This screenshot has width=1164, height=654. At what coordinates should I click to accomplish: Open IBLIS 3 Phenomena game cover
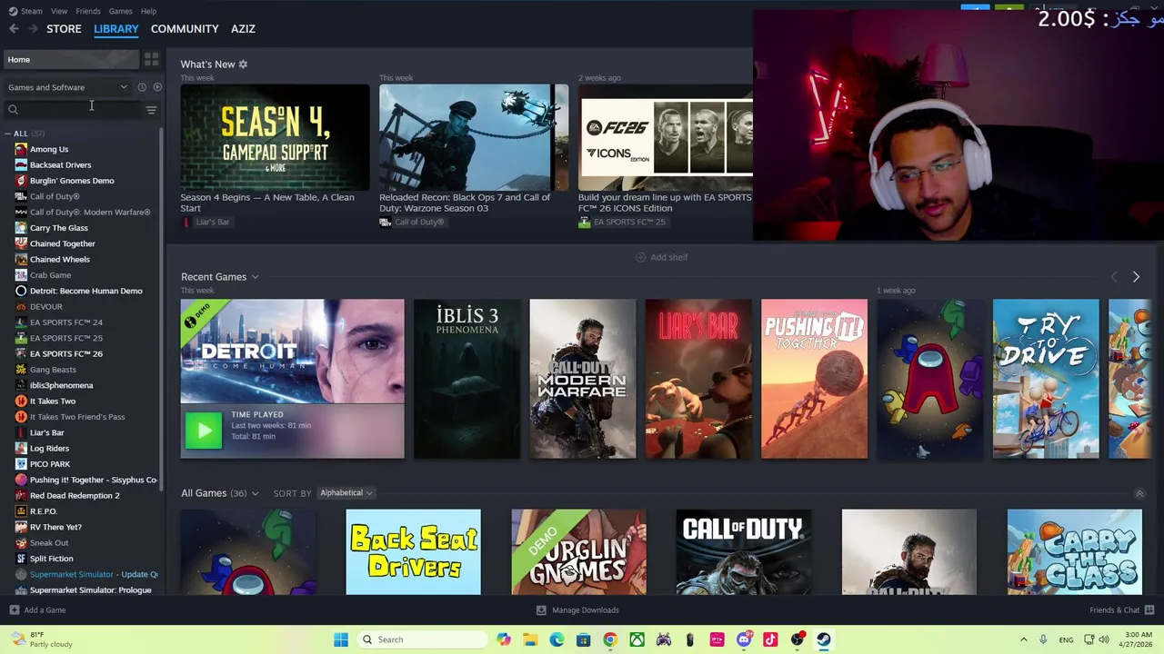pos(467,379)
